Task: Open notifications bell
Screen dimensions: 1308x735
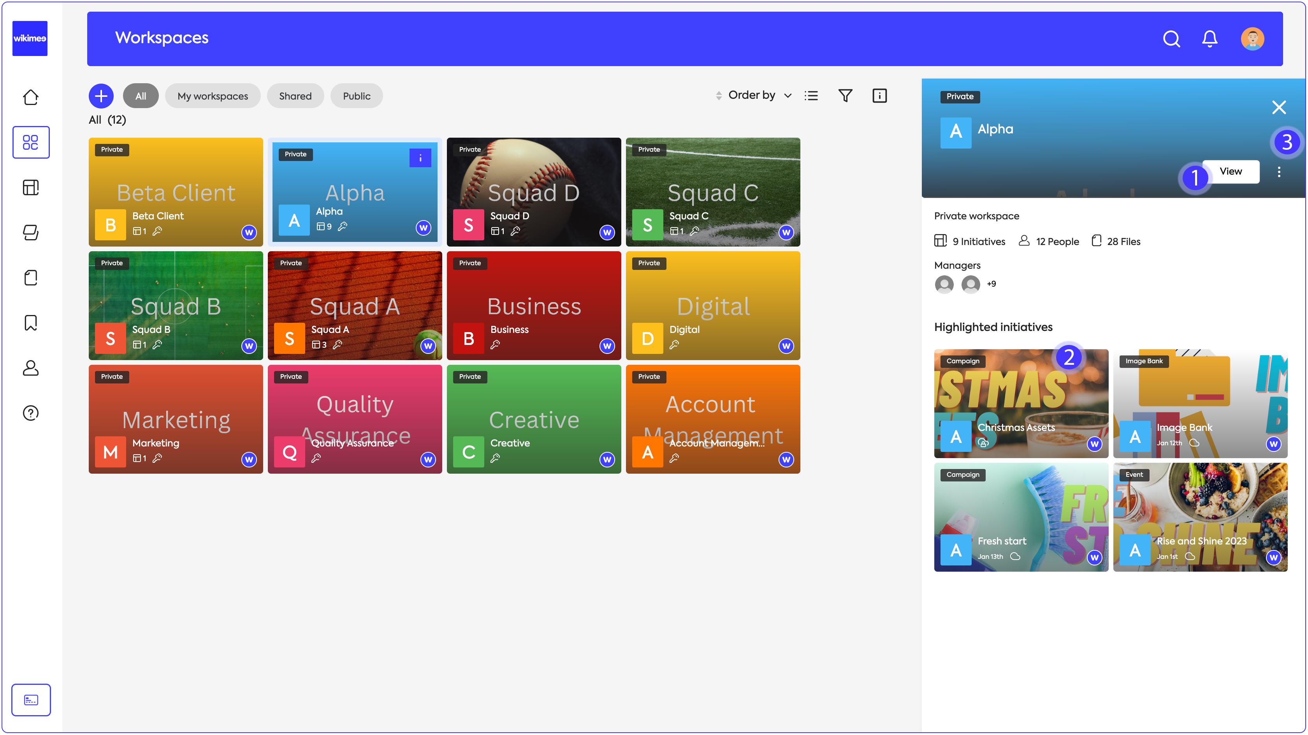Action: (x=1210, y=38)
